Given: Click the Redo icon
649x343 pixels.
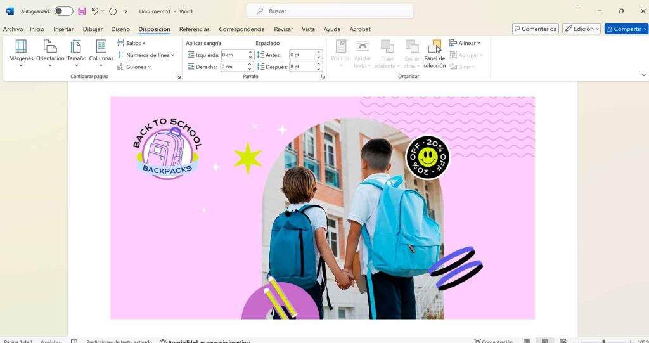Looking at the screenshot, I should point(113,11).
